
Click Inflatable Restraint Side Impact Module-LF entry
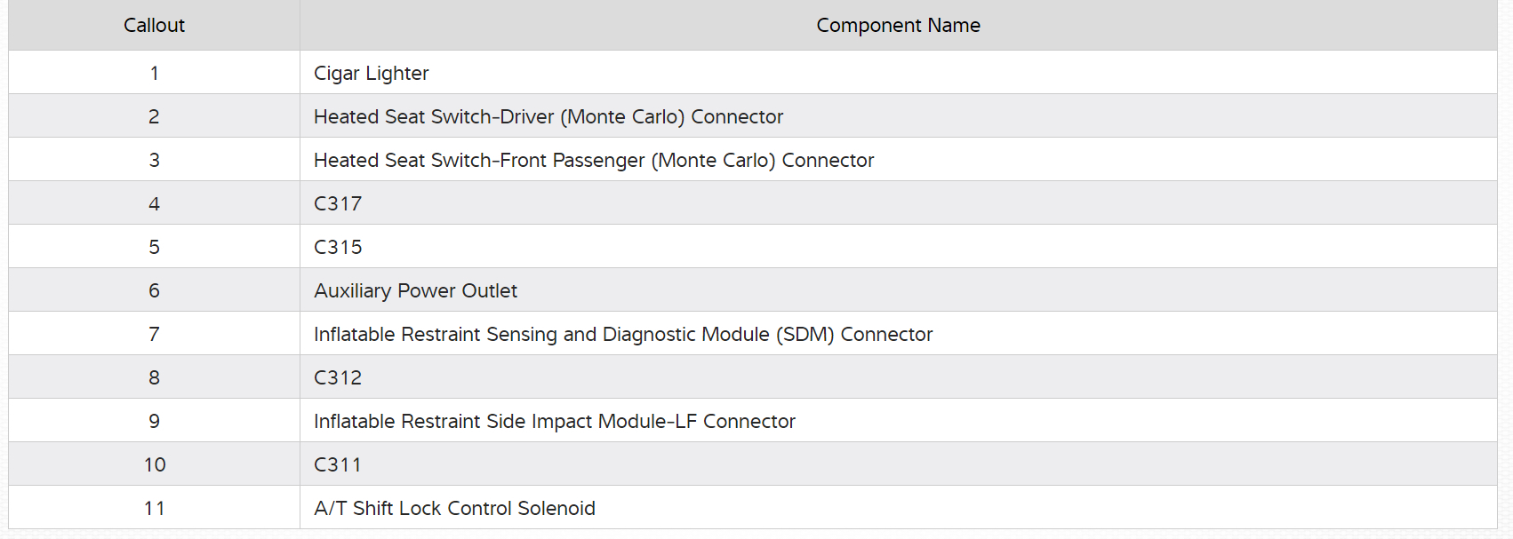(554, 422)
